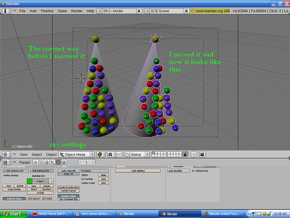Collapse the Info header menus triangle
This screenshot has width=290, height=218.
(15, 11)
